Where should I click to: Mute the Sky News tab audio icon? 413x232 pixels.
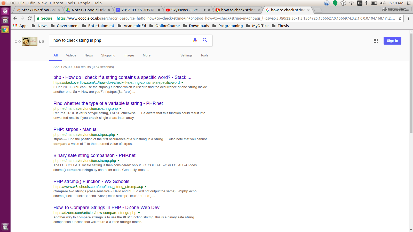(205, 10)
